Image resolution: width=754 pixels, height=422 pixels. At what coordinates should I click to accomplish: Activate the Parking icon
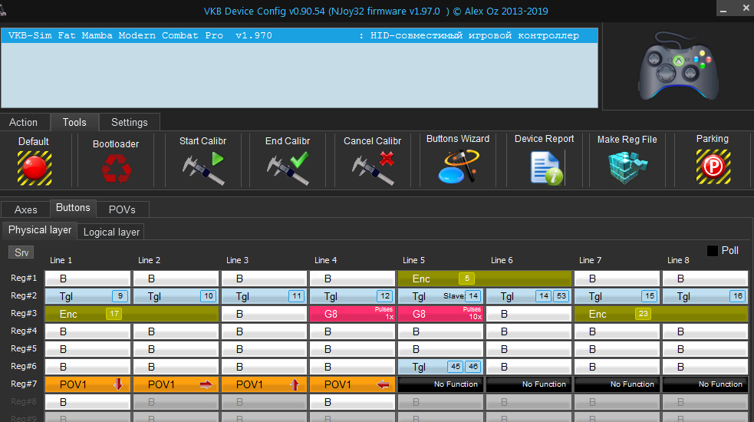(x=713, y=167)
